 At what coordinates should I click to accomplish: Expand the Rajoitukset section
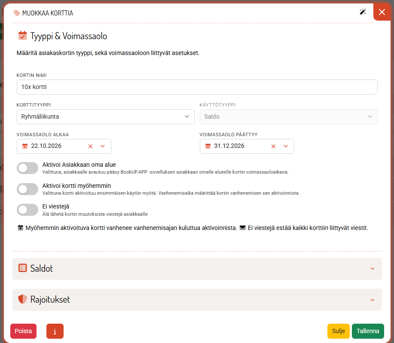pyautogui.click(x=197, y=300)
